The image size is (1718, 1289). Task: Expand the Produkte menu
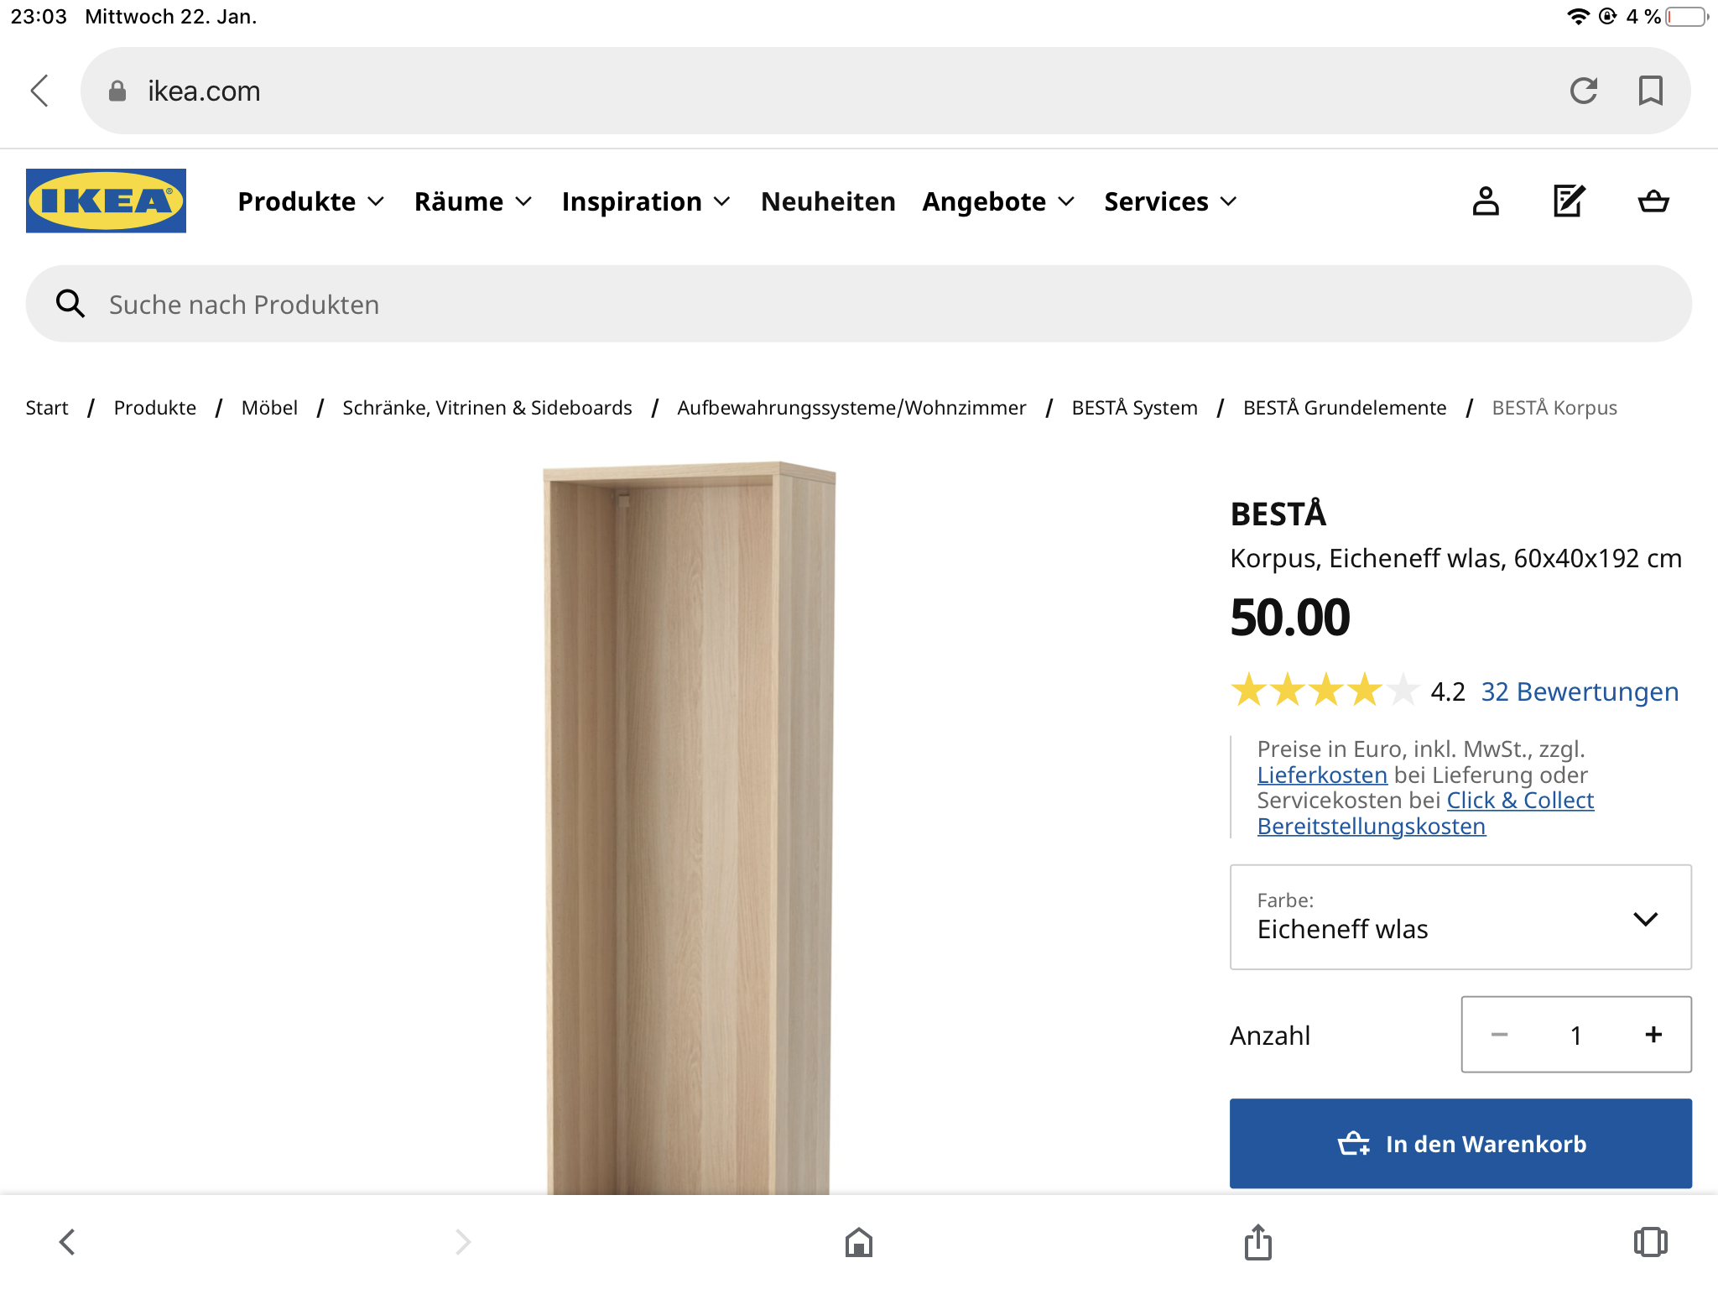coord(310,201)
